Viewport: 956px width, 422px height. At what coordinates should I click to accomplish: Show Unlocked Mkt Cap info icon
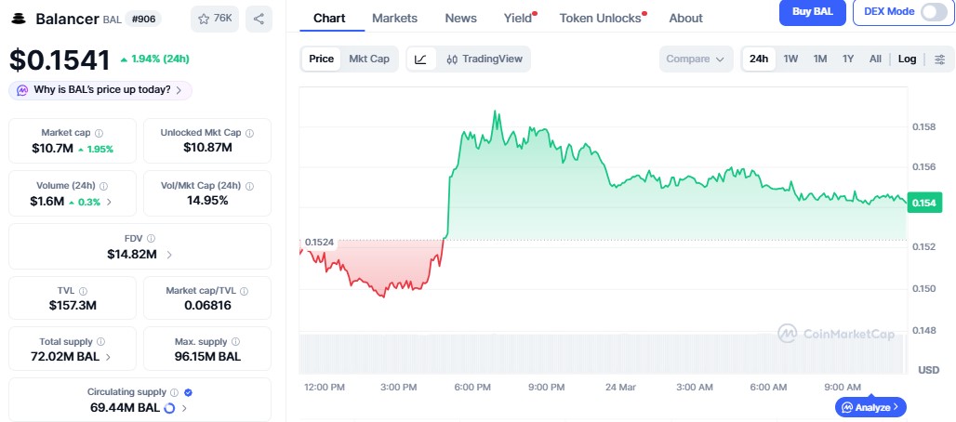249,132
